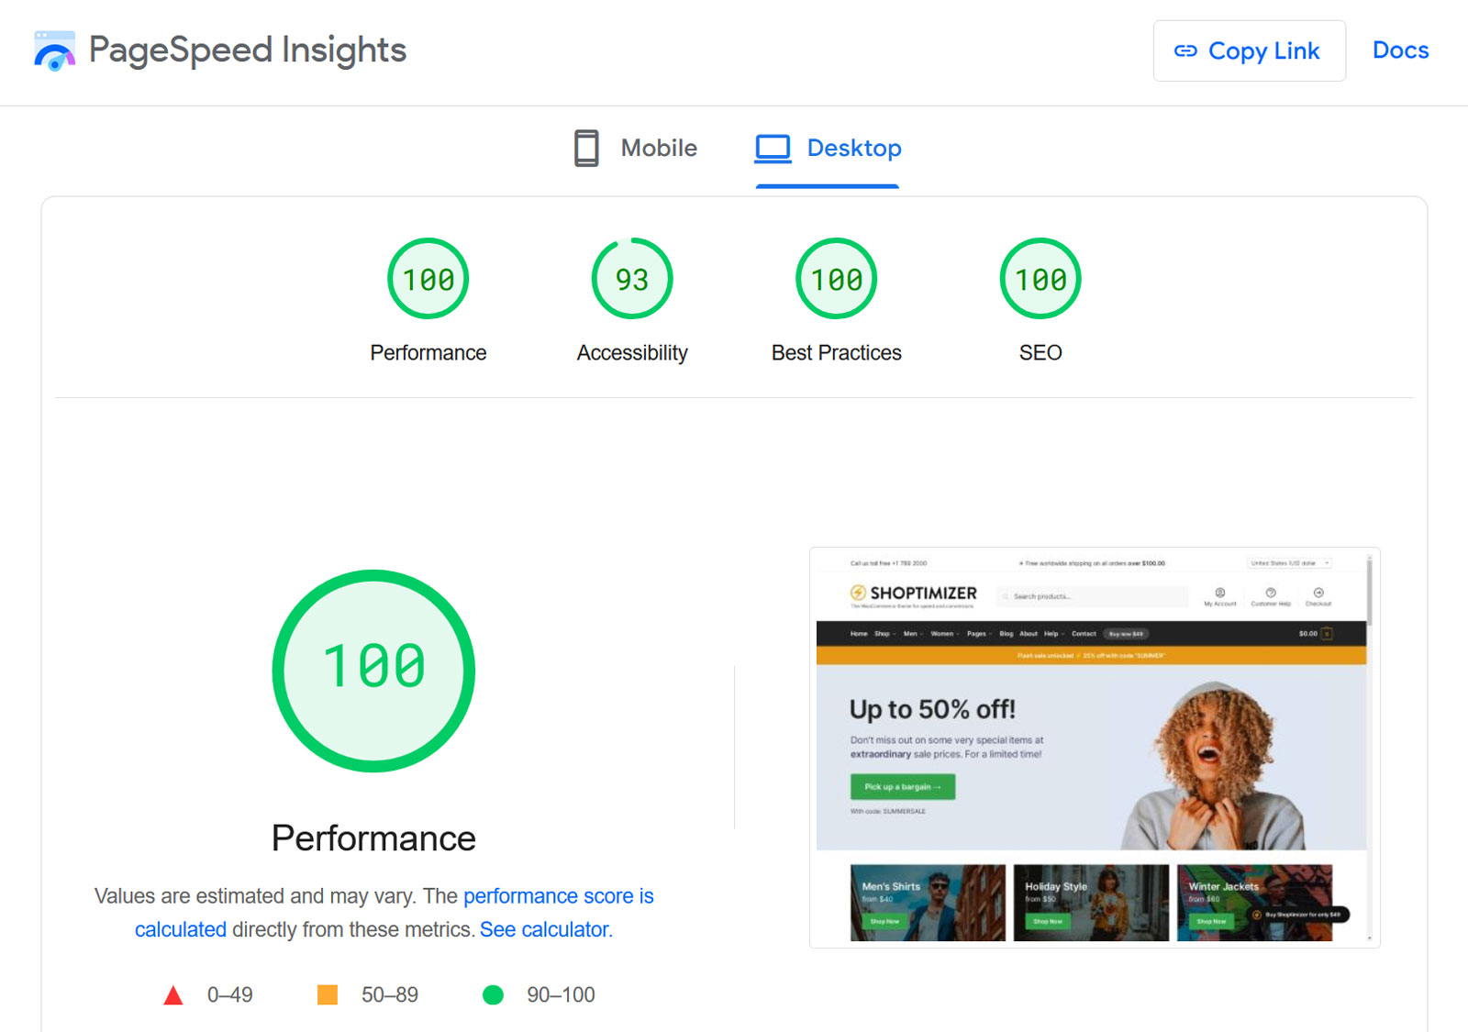
Task: Click the 50–89 legend text
Action: [390, 995]
